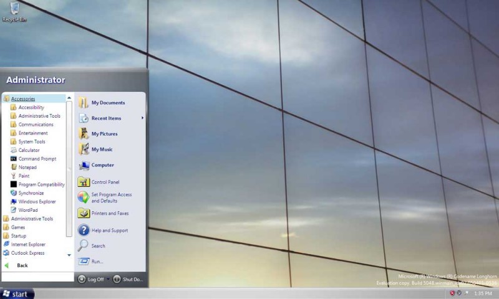Collapse the Accessories folder
499x299 pixels.
[34, 99]
